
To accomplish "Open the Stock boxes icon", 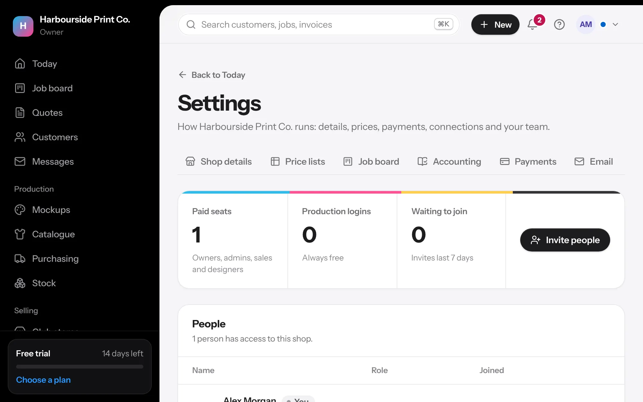I will (x=20, y=283).
